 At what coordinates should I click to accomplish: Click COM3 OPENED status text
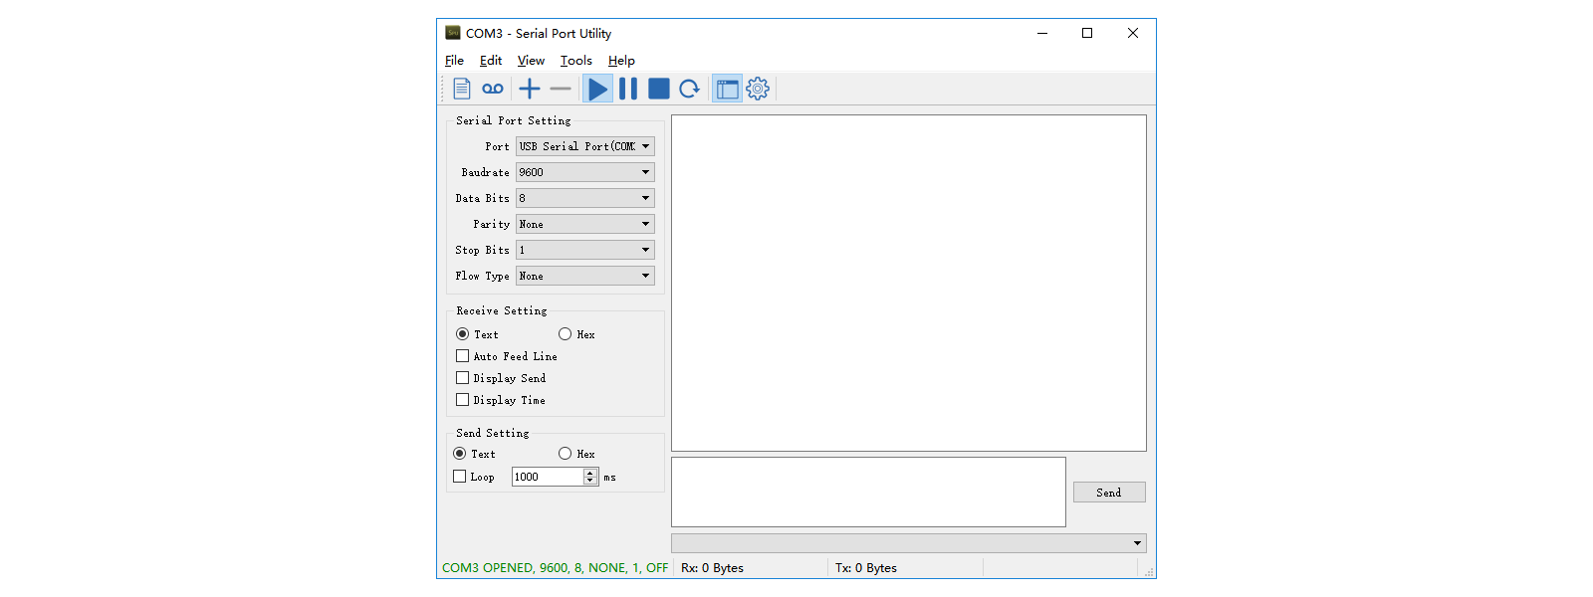tap(555, 568)
